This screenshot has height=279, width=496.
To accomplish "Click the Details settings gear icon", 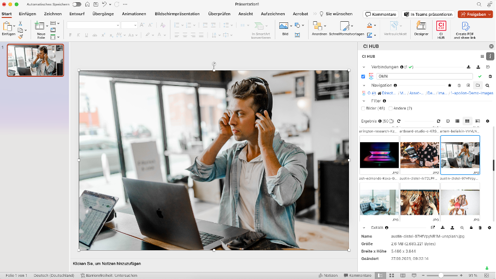I will [x=489, y=228].
